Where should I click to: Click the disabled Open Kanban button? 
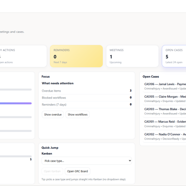[52, 171]
